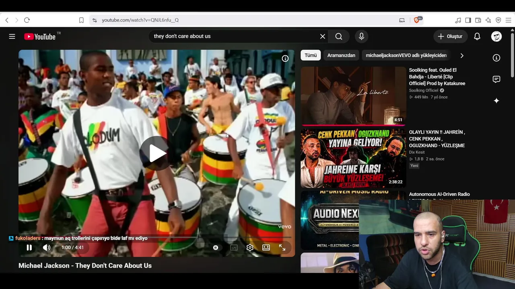This screenshot has width=515, height=289.
Task: Go back to the previous page
Action: (7, 20)
